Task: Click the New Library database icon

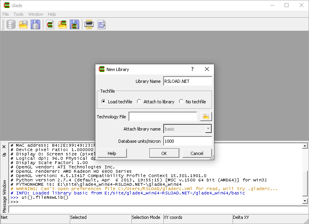Action: pyautogui.click(x=11, y=24)
